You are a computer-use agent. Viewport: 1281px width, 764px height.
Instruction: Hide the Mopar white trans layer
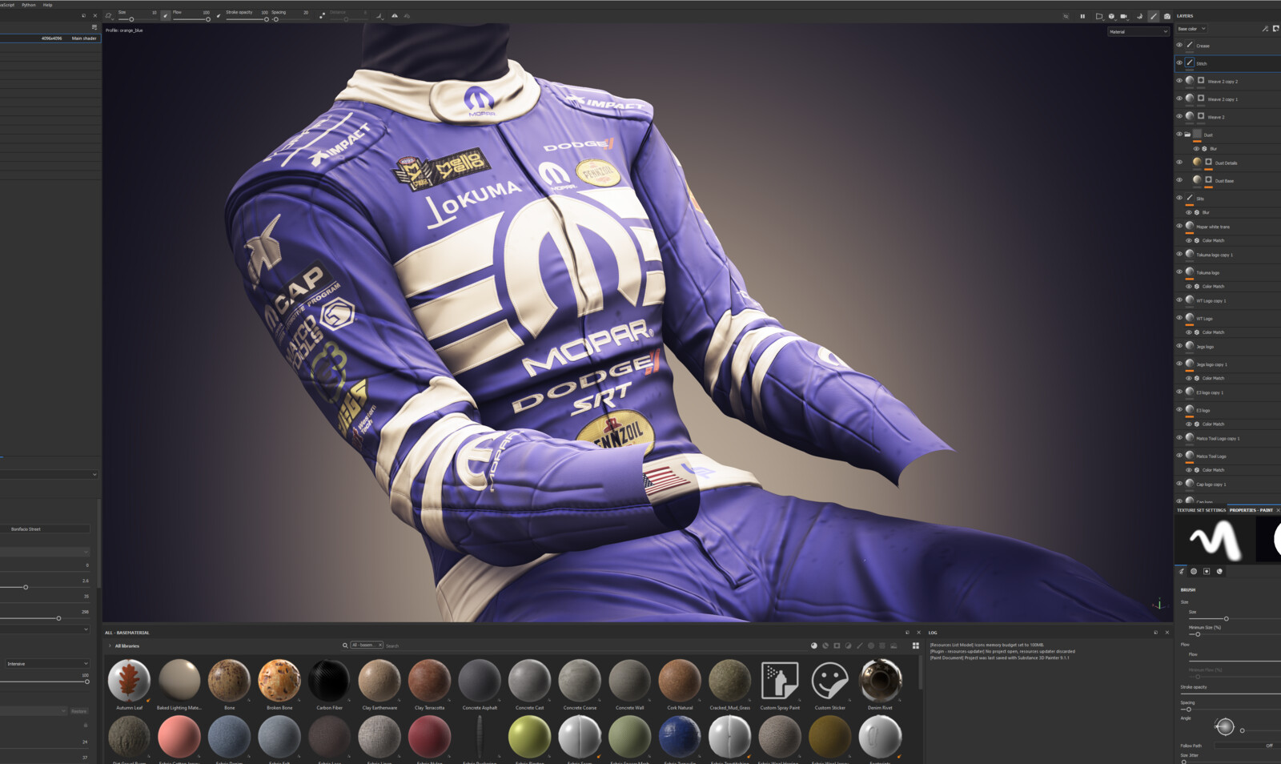click(x=1179, y=226)
